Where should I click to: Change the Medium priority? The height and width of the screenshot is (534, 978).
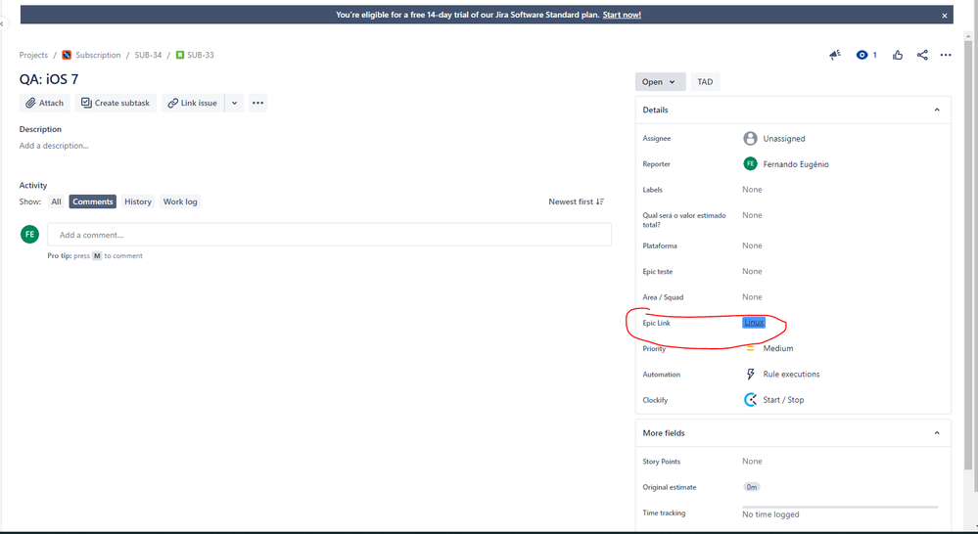point(777,348)
